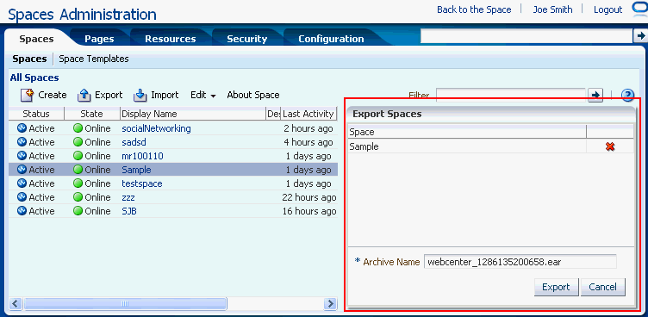The height and width of the screenshot is (317, 648).
Task: Sort by the State column header
Action: point(92,114)
